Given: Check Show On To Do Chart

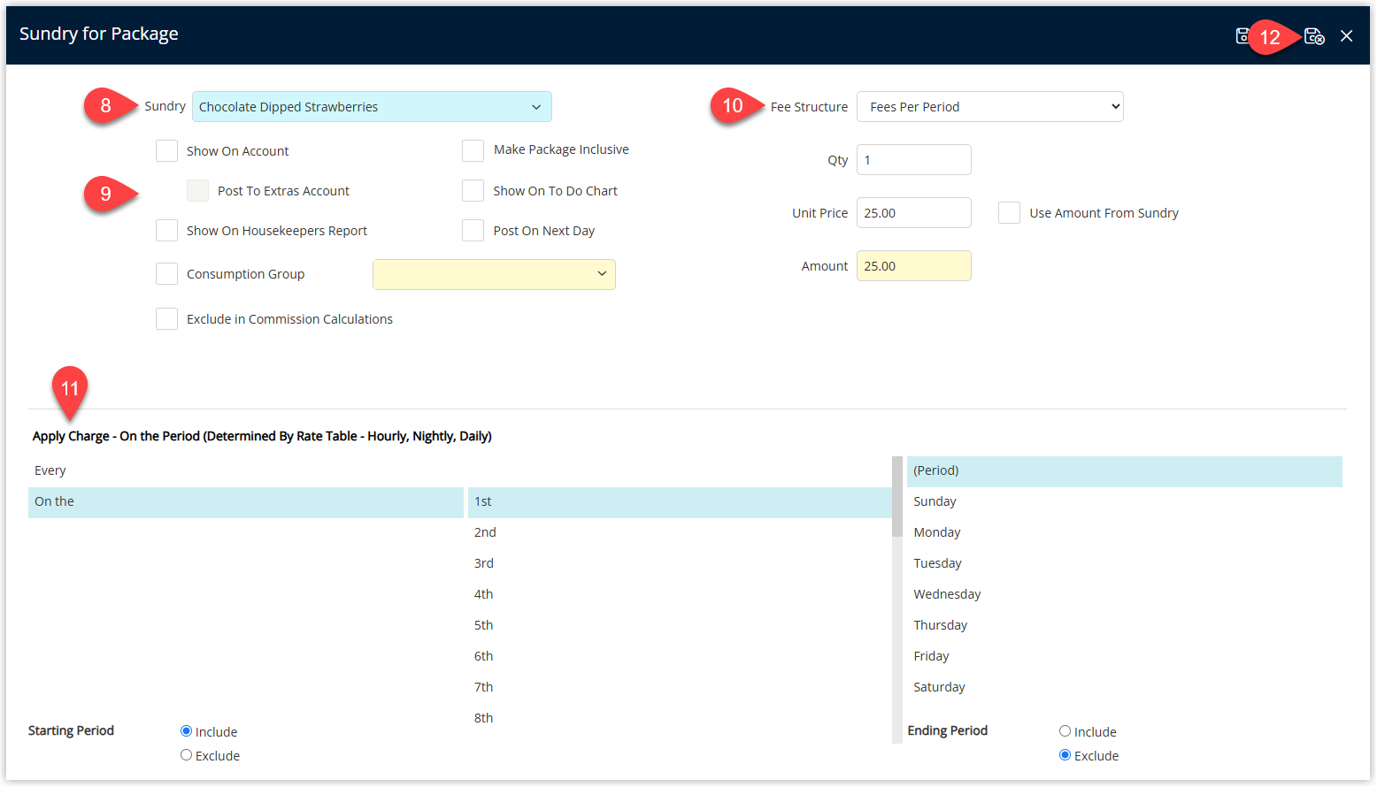Looking at the screenshot, I should click(x=473, y=191).
